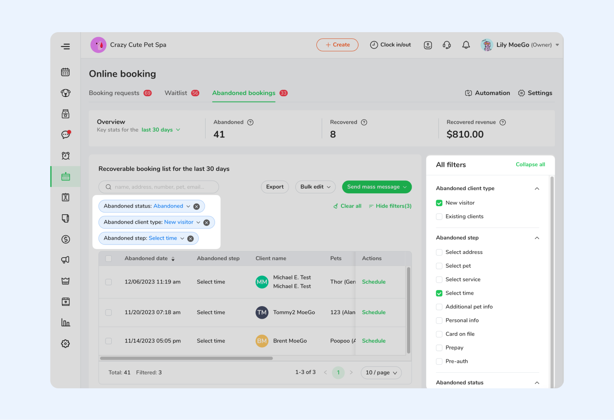The height and width of the screenshot is (420, 614).
Task: Uncheck the New visitor filter checkbox
Action: [x=439, y=203]
